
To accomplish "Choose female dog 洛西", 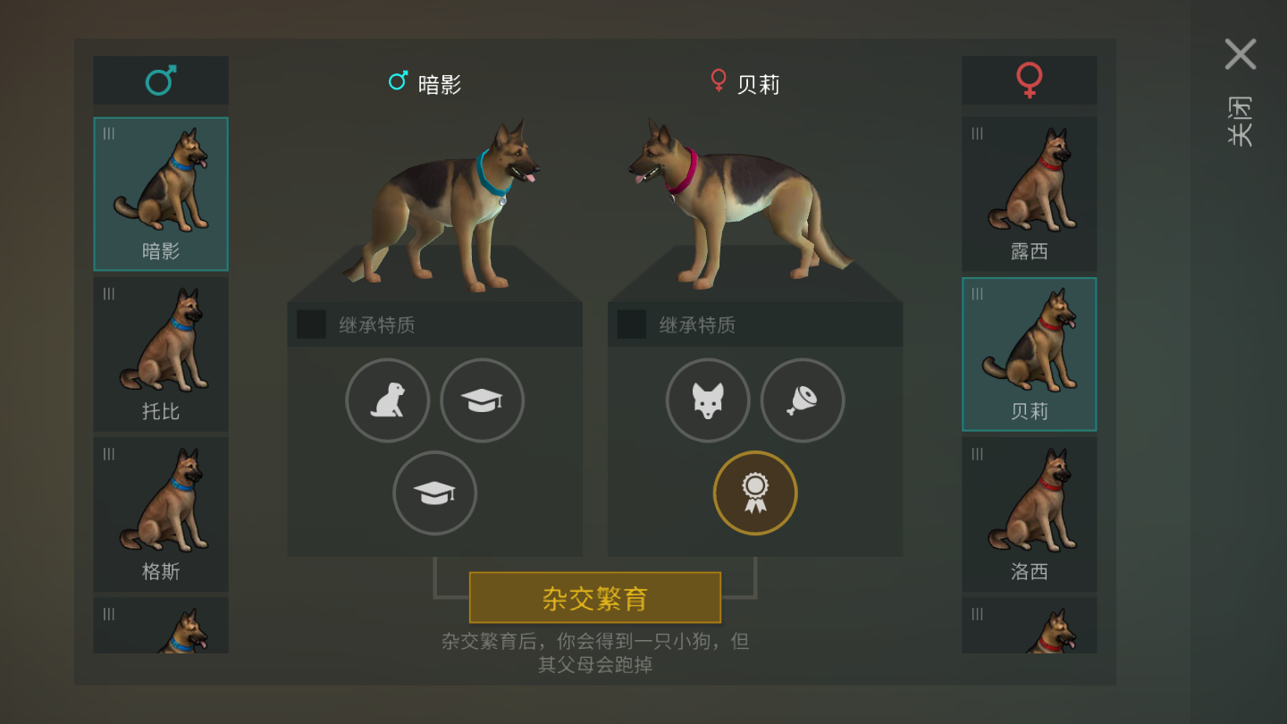I will (1030, 514).
